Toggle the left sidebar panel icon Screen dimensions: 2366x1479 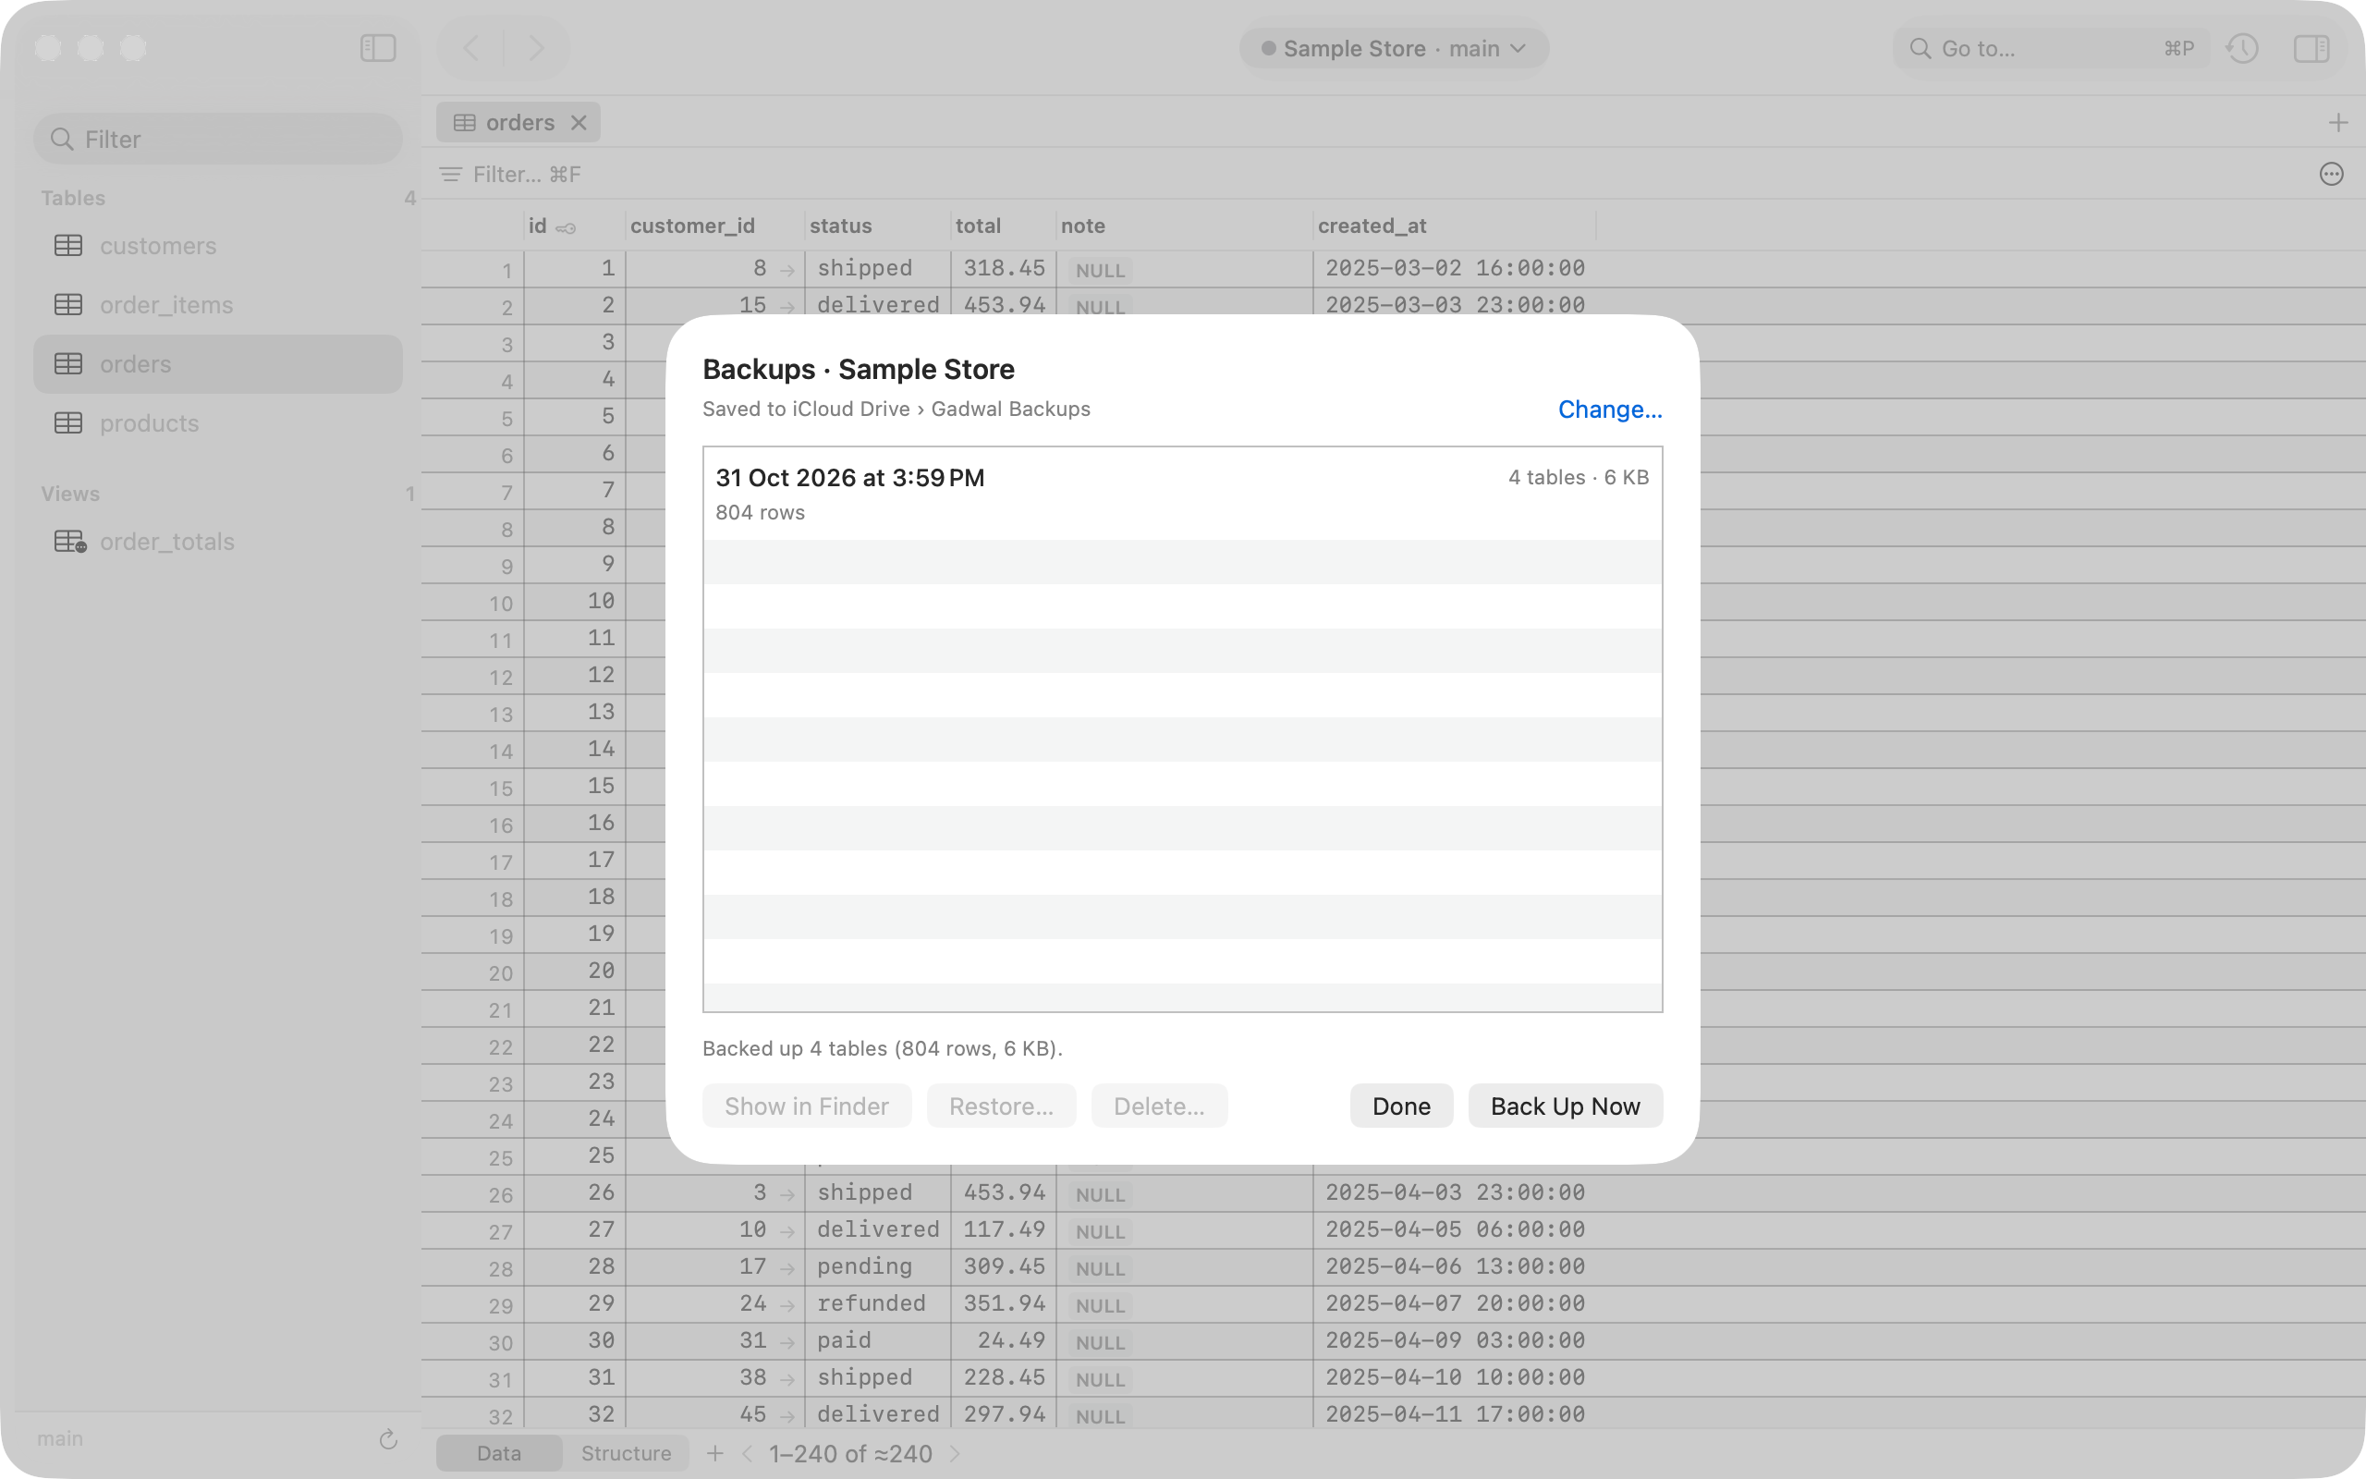tap(377, 48)
